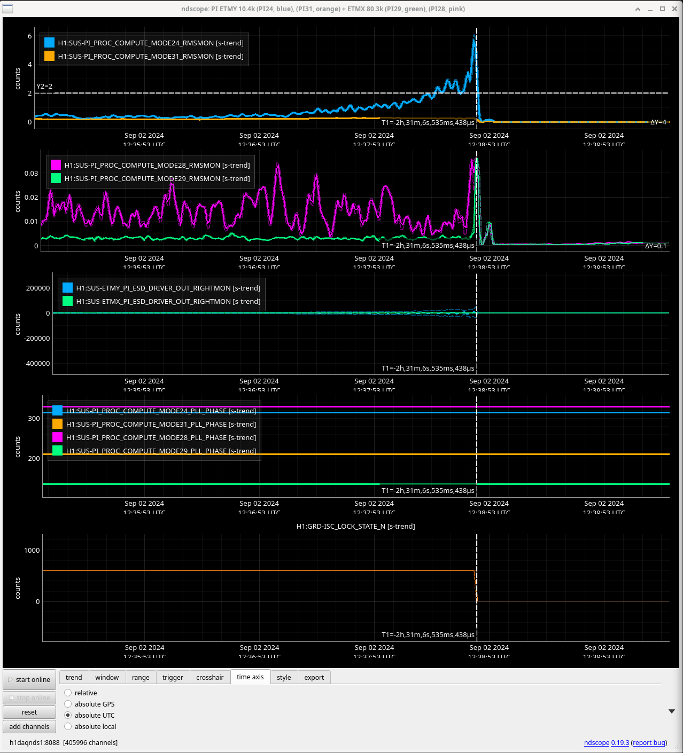Image resolution: width=683 pixels, height=753 pixels.
Task: Click the keep-above arrow icon in title bar
Action: coord(638,9)
